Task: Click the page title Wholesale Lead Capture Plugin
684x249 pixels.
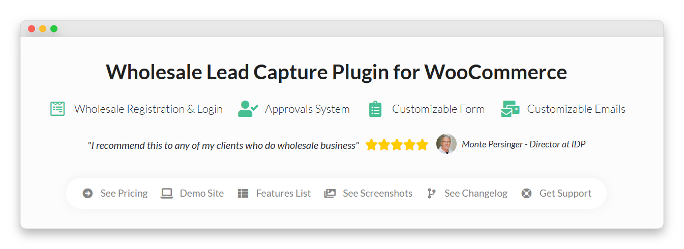Action: coord(336,72)
